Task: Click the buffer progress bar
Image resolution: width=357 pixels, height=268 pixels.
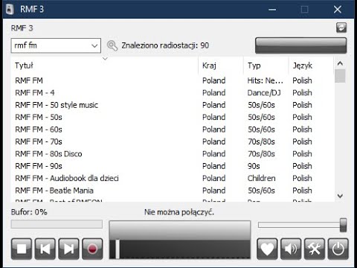Action: tap(57, 224)
